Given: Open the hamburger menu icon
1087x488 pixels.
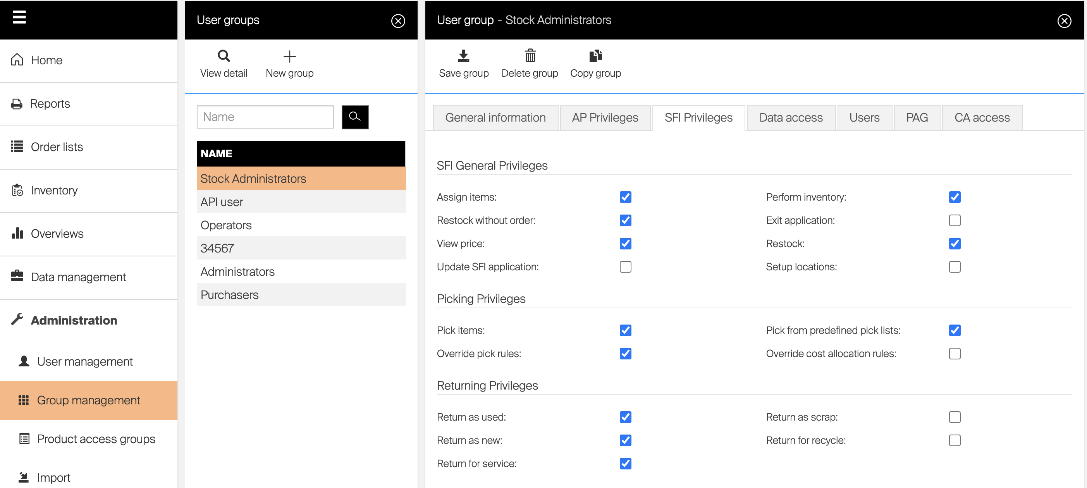Looking at the screenshot, I should tap(19, 18).
